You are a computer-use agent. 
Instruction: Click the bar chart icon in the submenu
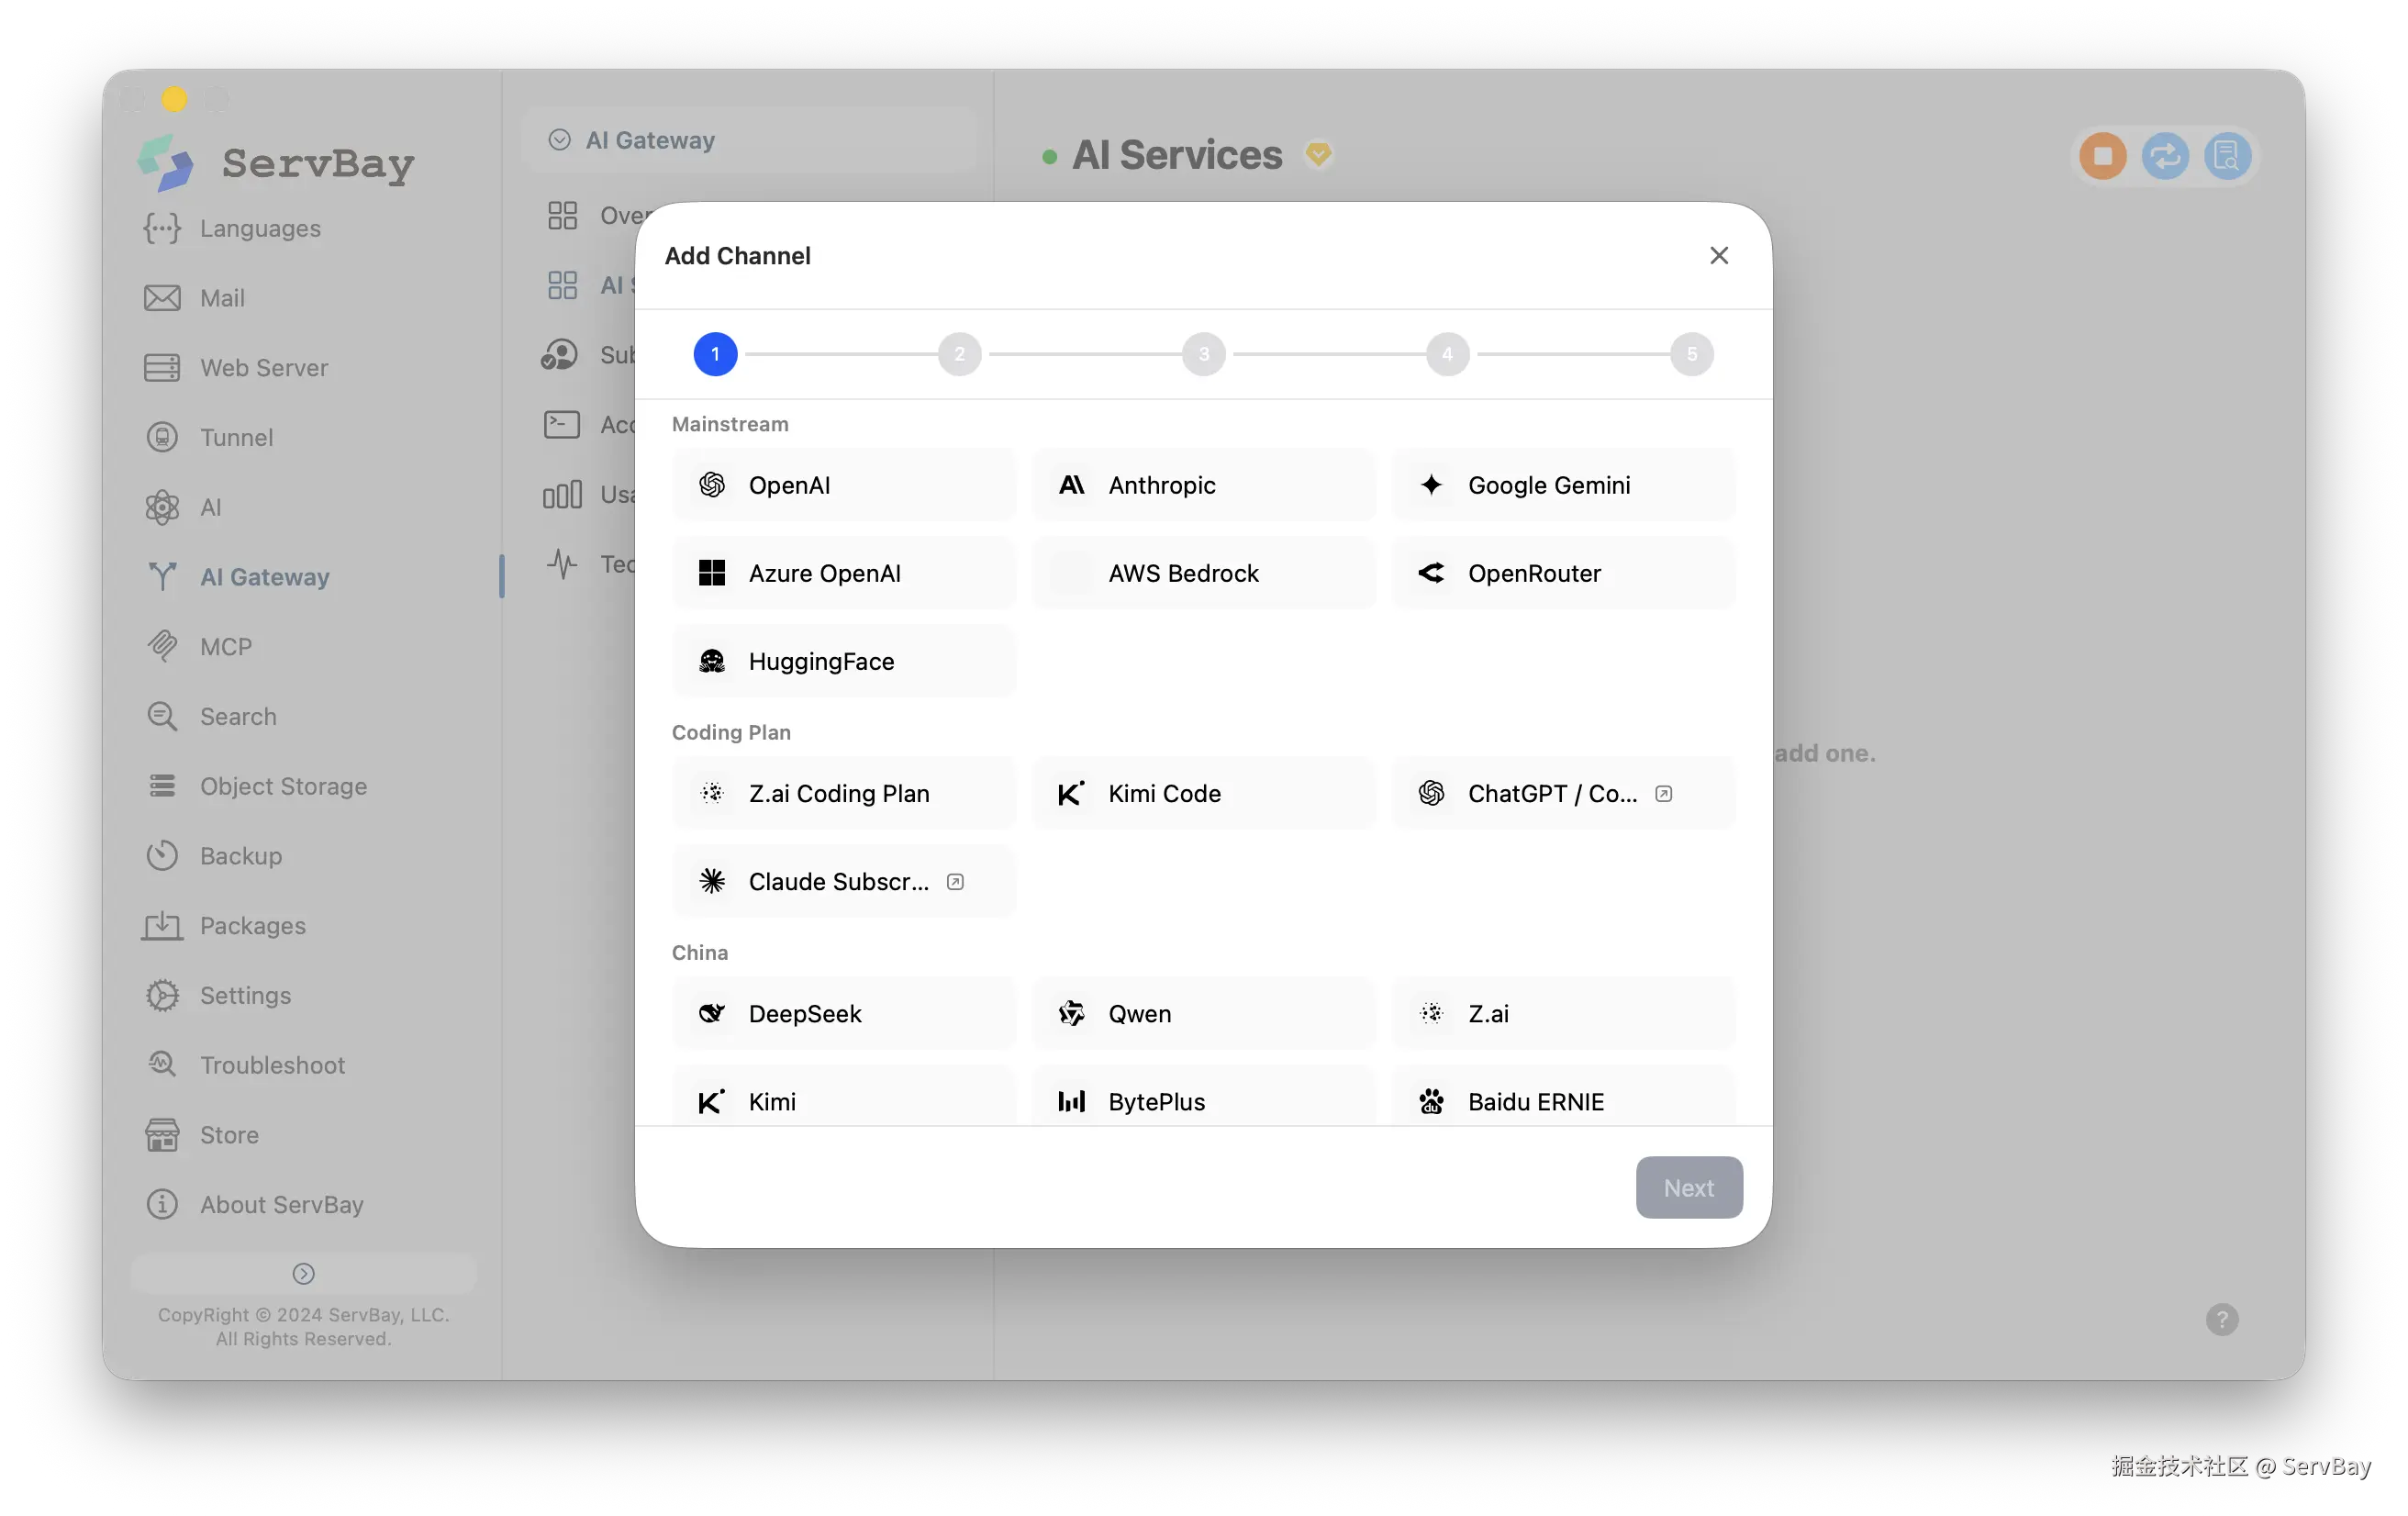pos(562,494)
